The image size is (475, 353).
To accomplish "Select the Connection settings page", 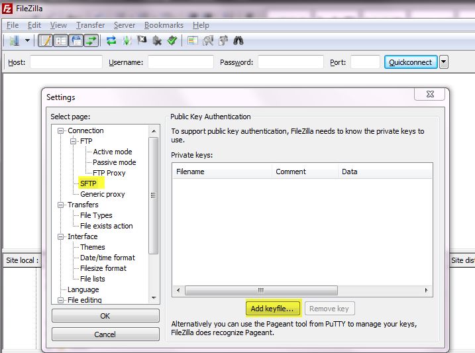I will click(x=85, y=130).
